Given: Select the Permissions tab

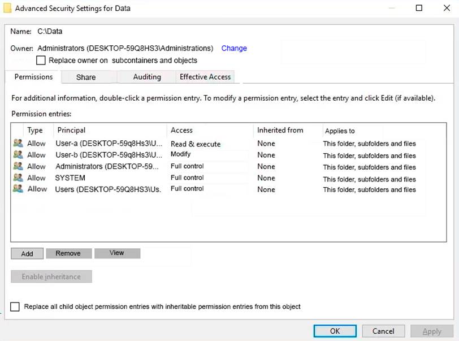Looking at the screenshot, I should point(33,77).
